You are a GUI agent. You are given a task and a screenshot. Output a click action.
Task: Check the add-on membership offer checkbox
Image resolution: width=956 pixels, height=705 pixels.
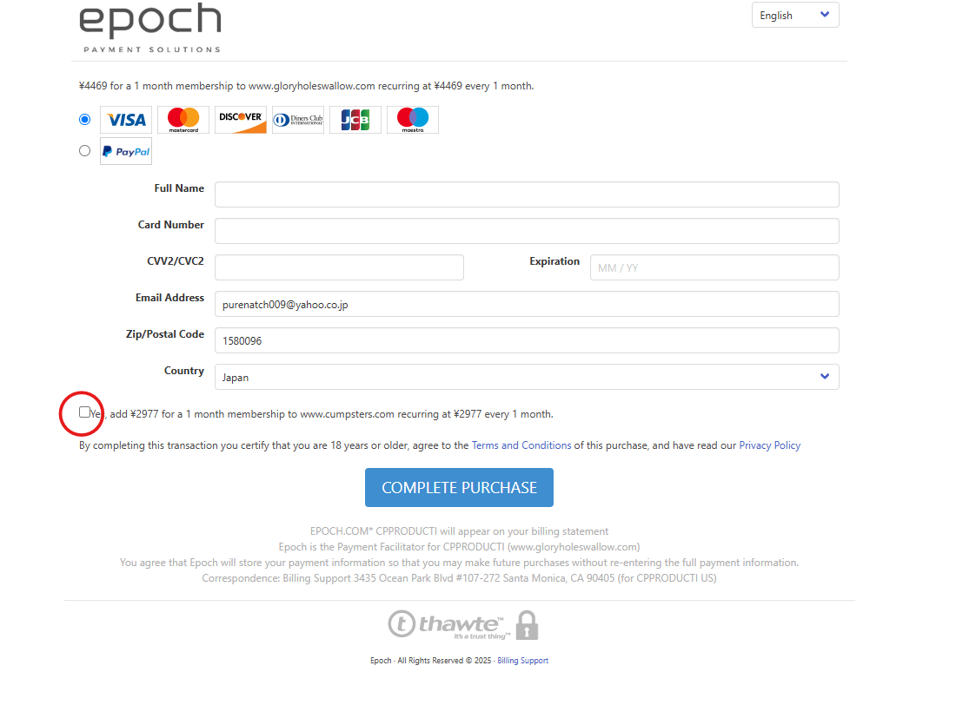[84, 412]
